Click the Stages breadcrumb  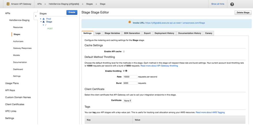click(x=89, y=4)
